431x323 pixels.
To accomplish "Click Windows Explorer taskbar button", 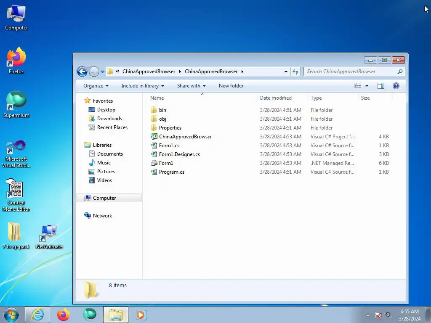I will [116, 315].
